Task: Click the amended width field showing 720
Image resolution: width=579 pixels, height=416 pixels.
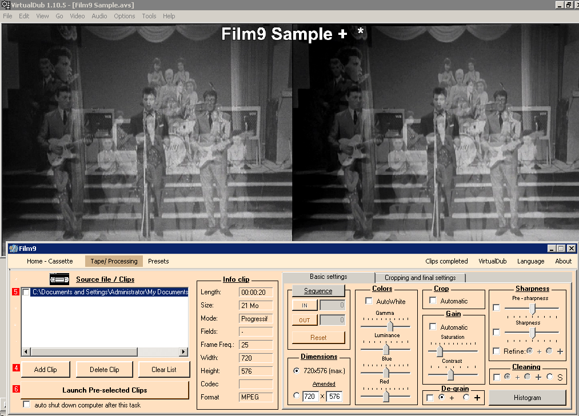Action: [310, 397]
